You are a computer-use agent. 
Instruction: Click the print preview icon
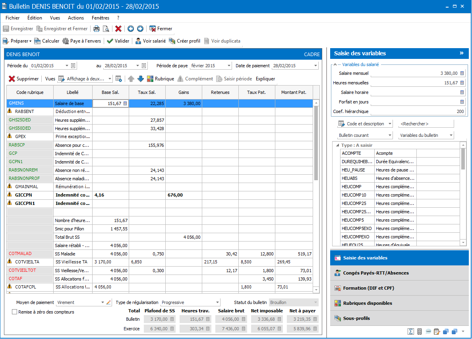coord(106,29)
